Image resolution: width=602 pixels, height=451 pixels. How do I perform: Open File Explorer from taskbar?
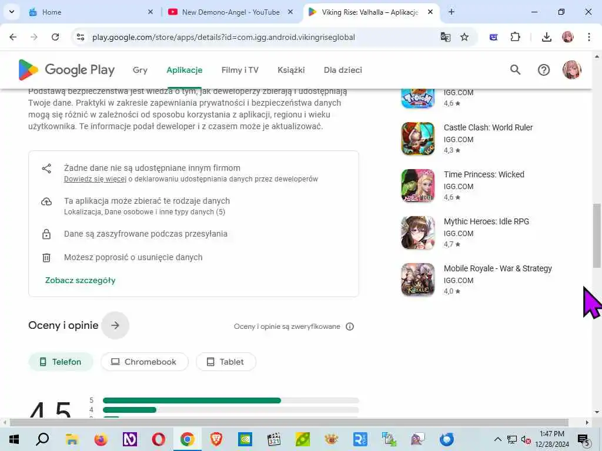click(72, 439)
